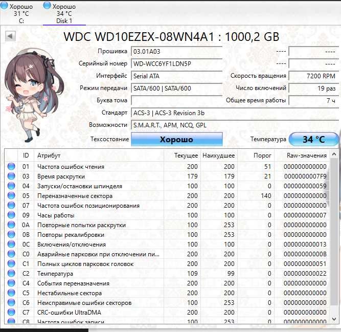Click status icon for attribute C1

(x=11, y=263)
